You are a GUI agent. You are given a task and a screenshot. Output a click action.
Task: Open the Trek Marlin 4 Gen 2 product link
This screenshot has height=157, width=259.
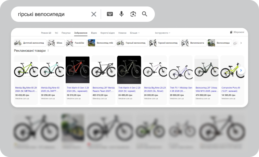[x=129, y=89]
